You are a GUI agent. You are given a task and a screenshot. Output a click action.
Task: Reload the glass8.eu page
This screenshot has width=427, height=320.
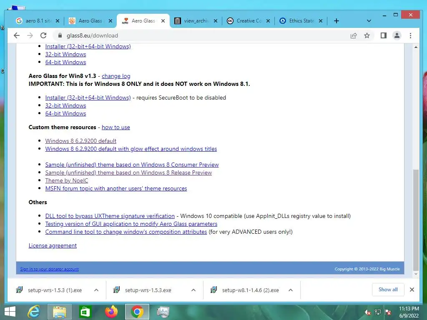(43, 35)
